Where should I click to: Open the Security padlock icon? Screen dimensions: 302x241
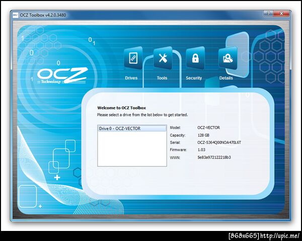click(x=195, y=58)
